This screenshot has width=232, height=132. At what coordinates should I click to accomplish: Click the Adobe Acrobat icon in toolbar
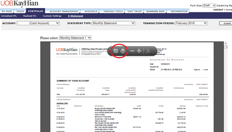point(148,51)
